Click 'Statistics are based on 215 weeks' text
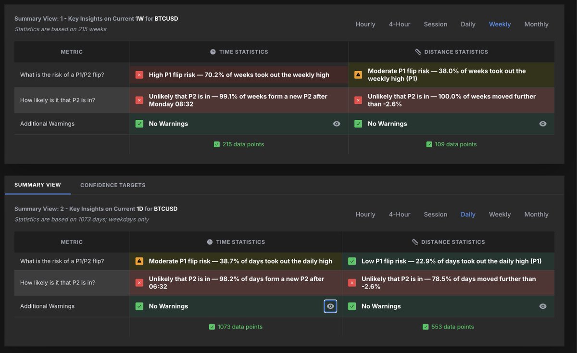 [x=61, y=29]
